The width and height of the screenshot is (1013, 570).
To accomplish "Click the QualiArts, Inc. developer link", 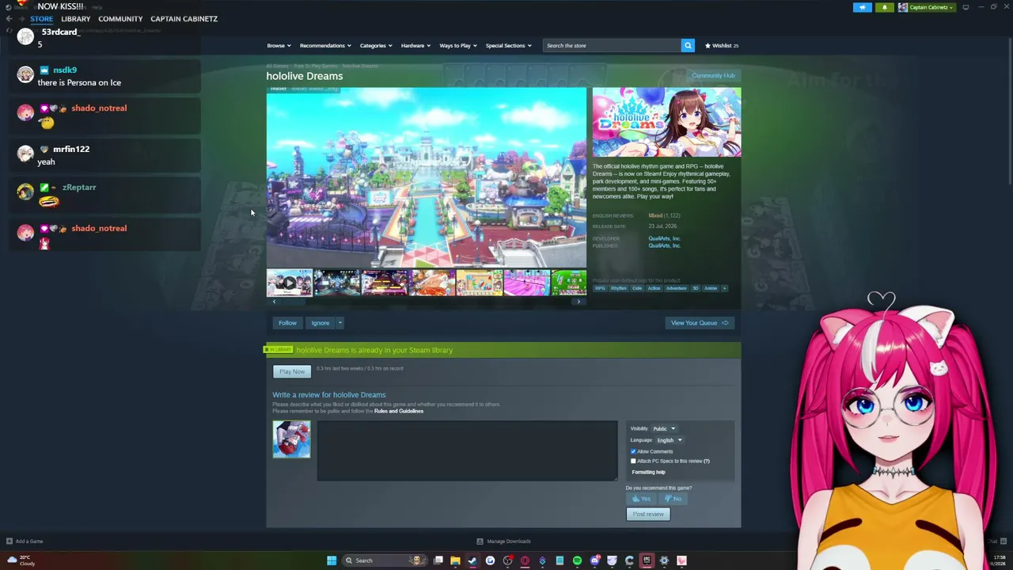I will (664, 238).
